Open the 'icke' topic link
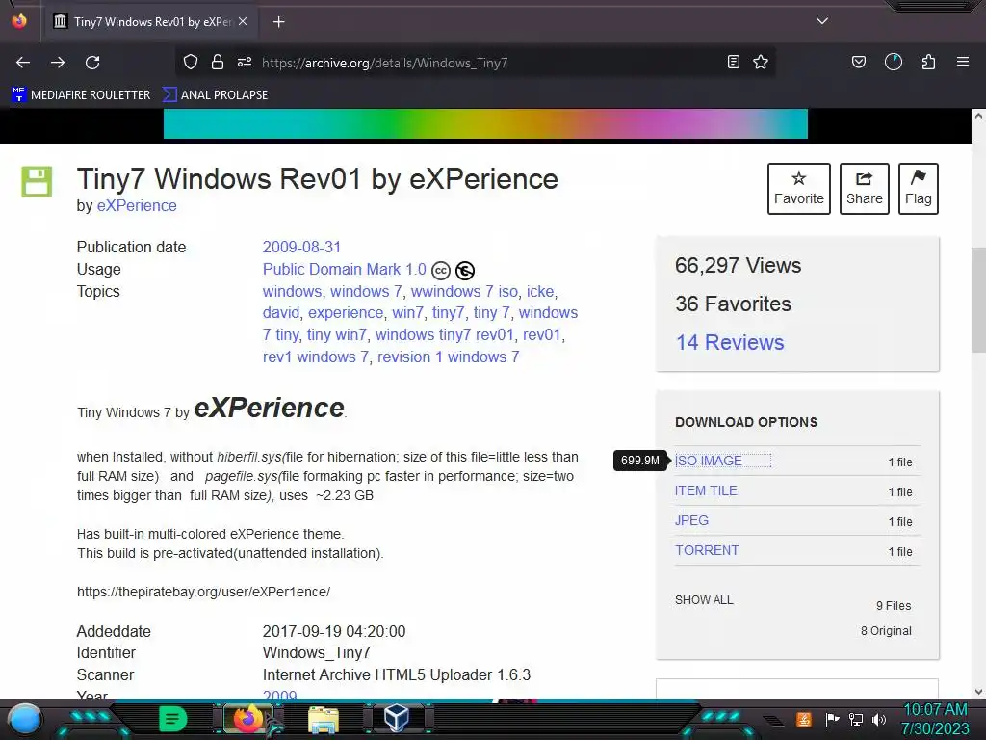Image resolution: width=986 pixels, height=740 pixels. (540, 291)
